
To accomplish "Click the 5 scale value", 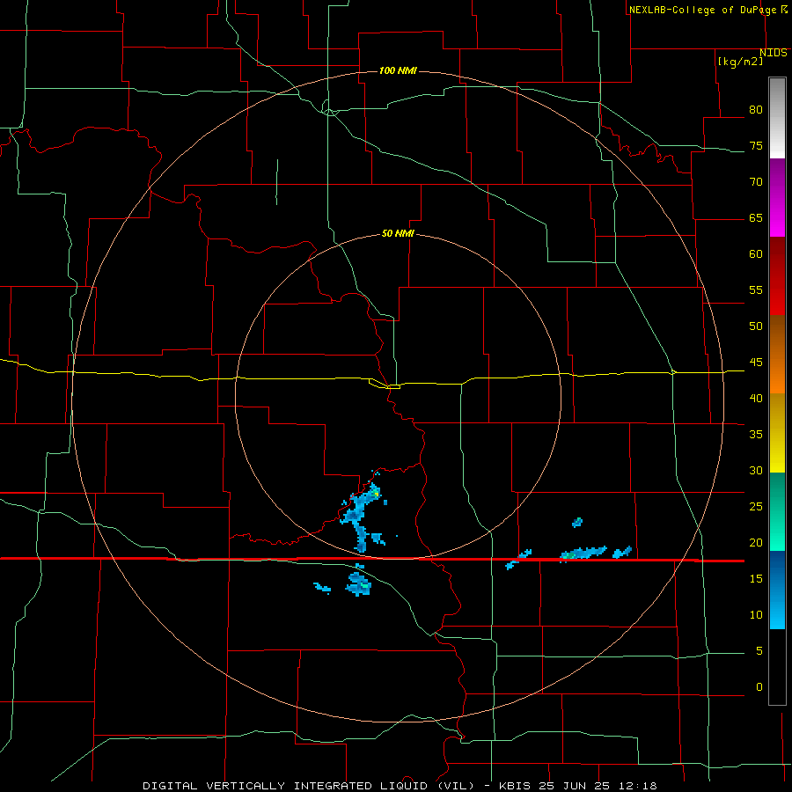I will click(759, 650).
